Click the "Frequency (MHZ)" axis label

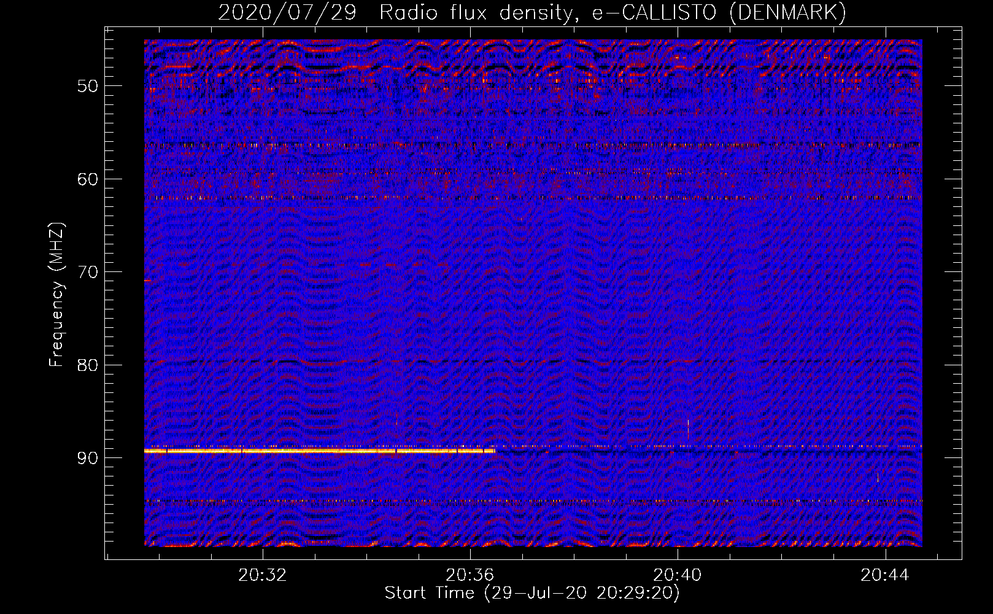pos(56,295)
